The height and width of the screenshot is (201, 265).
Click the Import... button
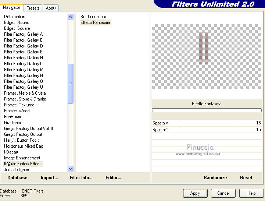point(49,178)
